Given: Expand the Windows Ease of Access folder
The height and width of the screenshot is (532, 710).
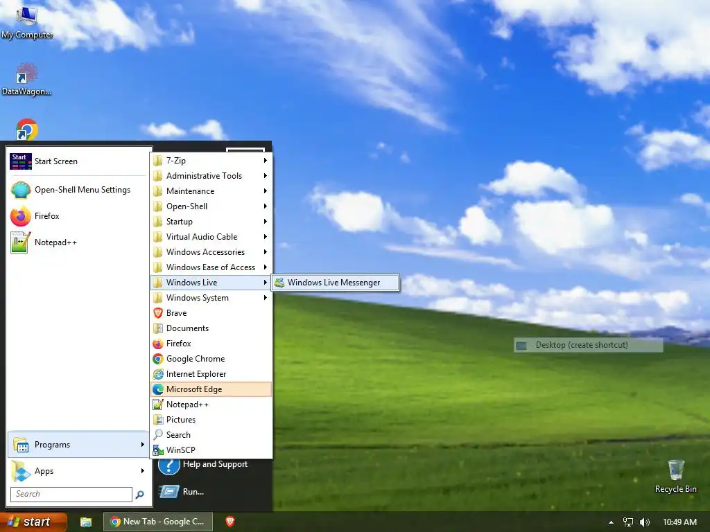Looking at the screenshot, I should [211, 267].
